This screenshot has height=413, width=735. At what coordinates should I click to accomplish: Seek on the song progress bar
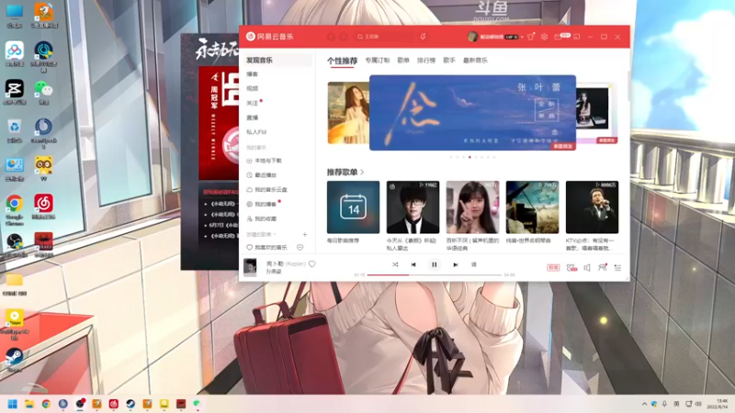434,274
